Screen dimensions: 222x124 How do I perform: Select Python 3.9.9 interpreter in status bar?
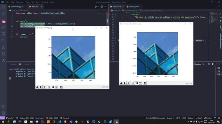[x=32, y=118]
